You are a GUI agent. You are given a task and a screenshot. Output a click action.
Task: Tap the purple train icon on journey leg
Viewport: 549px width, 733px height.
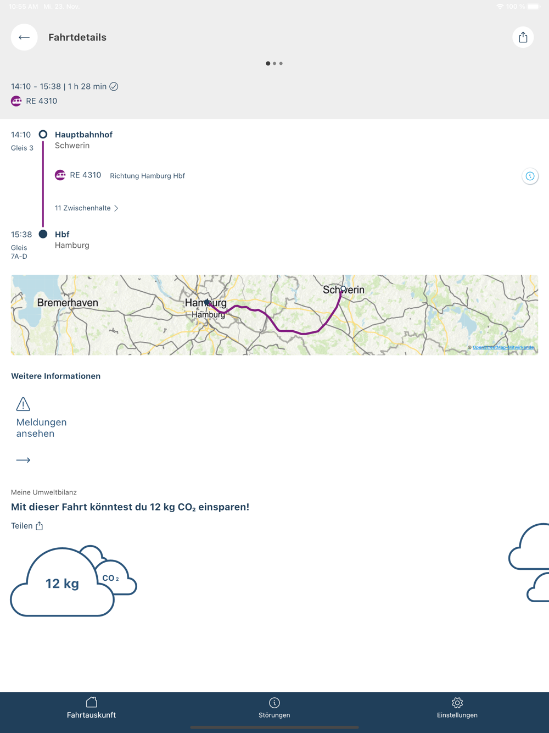[60, 175]
